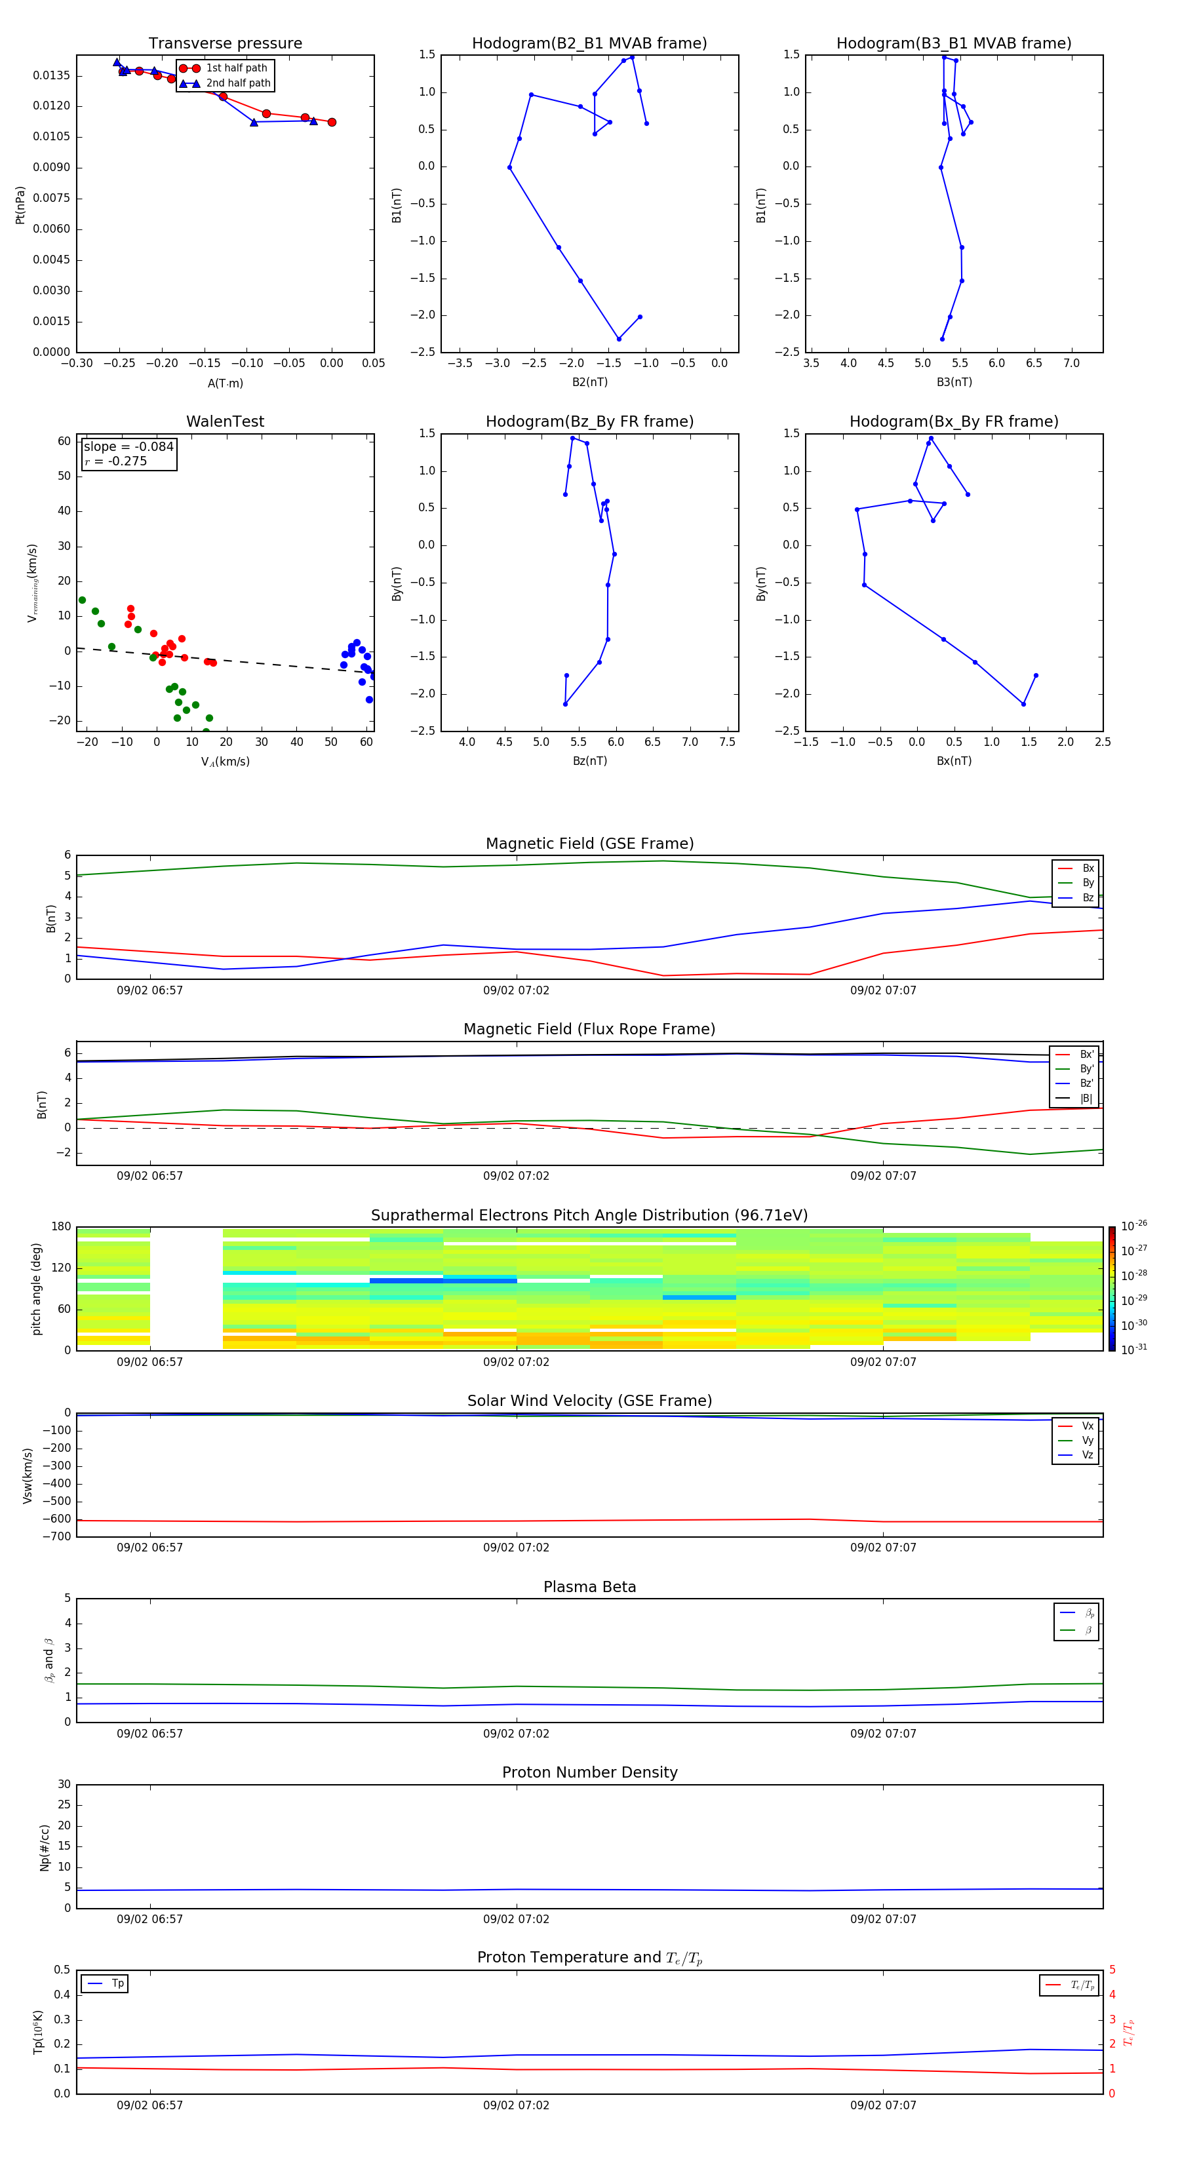
Task: Click the 'Np(#/cc)' axis label
Action: tap(45, 1847)
